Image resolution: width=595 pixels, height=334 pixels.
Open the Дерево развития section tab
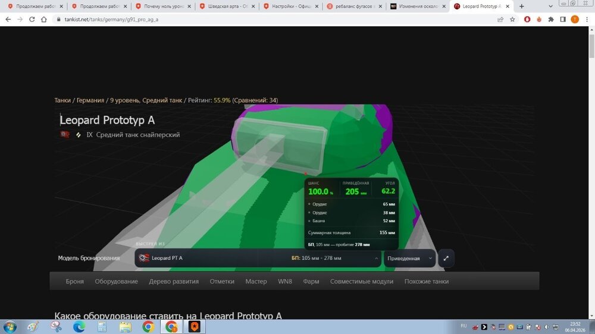174,281
